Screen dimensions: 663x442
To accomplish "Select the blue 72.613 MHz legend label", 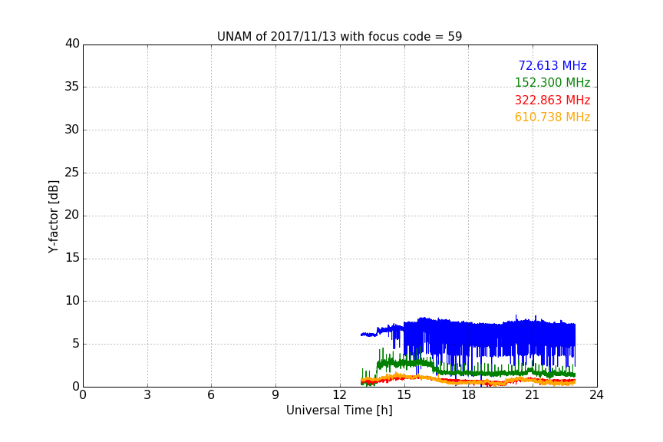I will pos(552,65).
